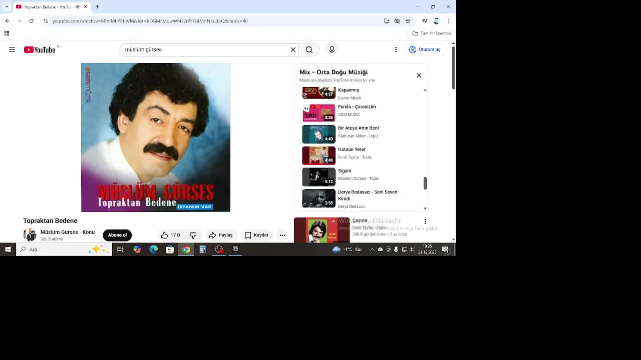Screen dimensions: 641x360
Task: Open Chrome three-dot menu
Action: (x=448, y=21)
